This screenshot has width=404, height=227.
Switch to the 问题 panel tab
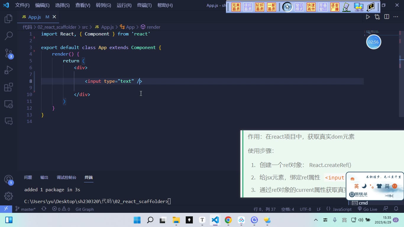pos(28,177)
